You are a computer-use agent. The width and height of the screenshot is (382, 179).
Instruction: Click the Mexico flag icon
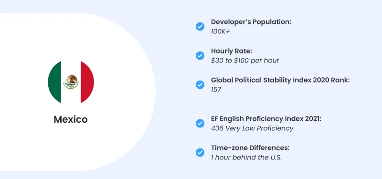(71, 82)
